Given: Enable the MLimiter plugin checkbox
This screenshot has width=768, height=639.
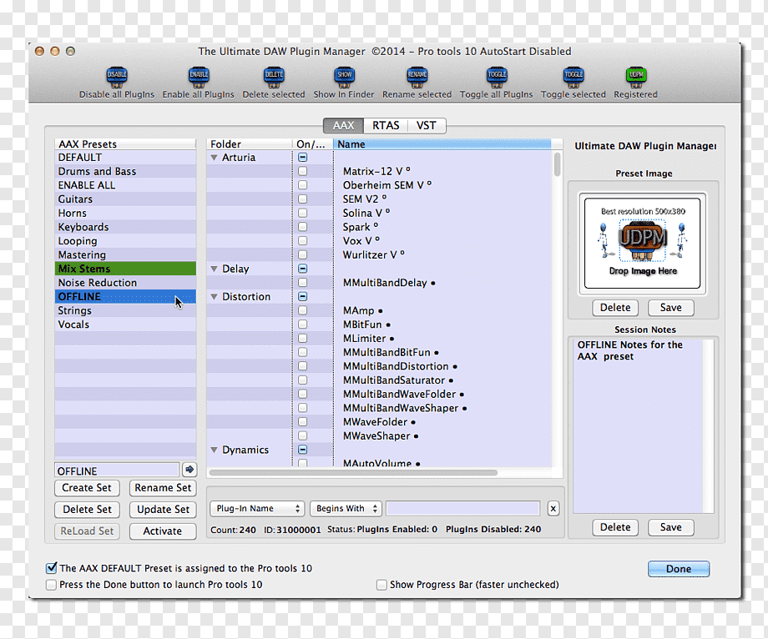Looking at the screenshot, I should (303, 339).
